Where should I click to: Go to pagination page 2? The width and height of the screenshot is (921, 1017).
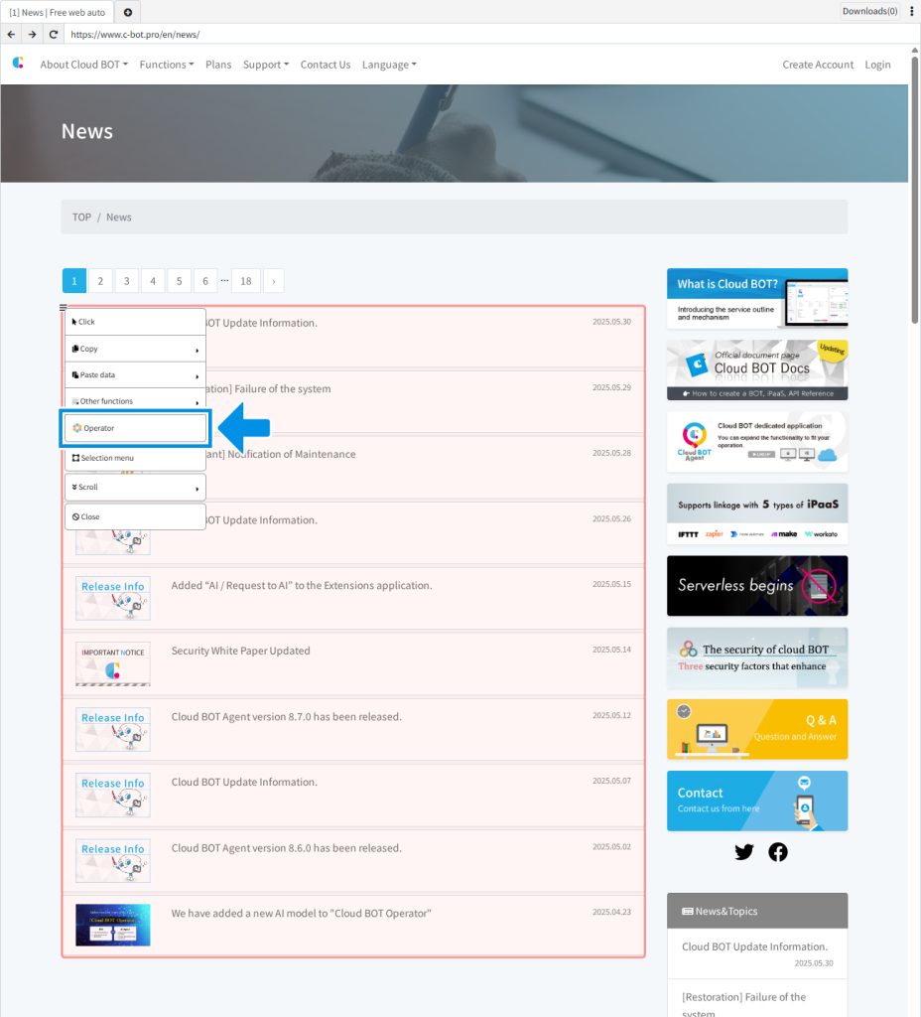(x=100, y=281)
